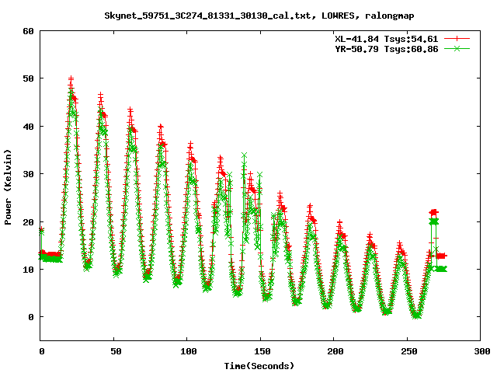Viewport: 497px width, 373px height.
Task: Click the 100 tick on the x-axis
Action: 187,351
